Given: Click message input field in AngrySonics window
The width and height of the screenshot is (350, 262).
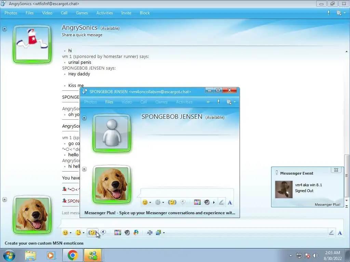Looking at the screenshot, I should pos(202,223).
